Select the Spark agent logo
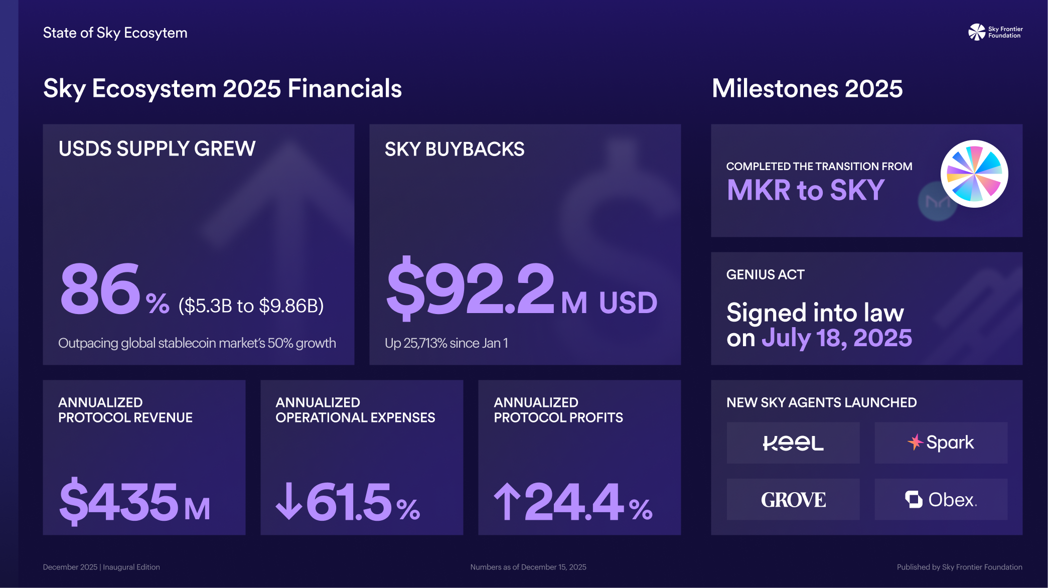This screenshot has height=588, width=1048. coord(941,443)
